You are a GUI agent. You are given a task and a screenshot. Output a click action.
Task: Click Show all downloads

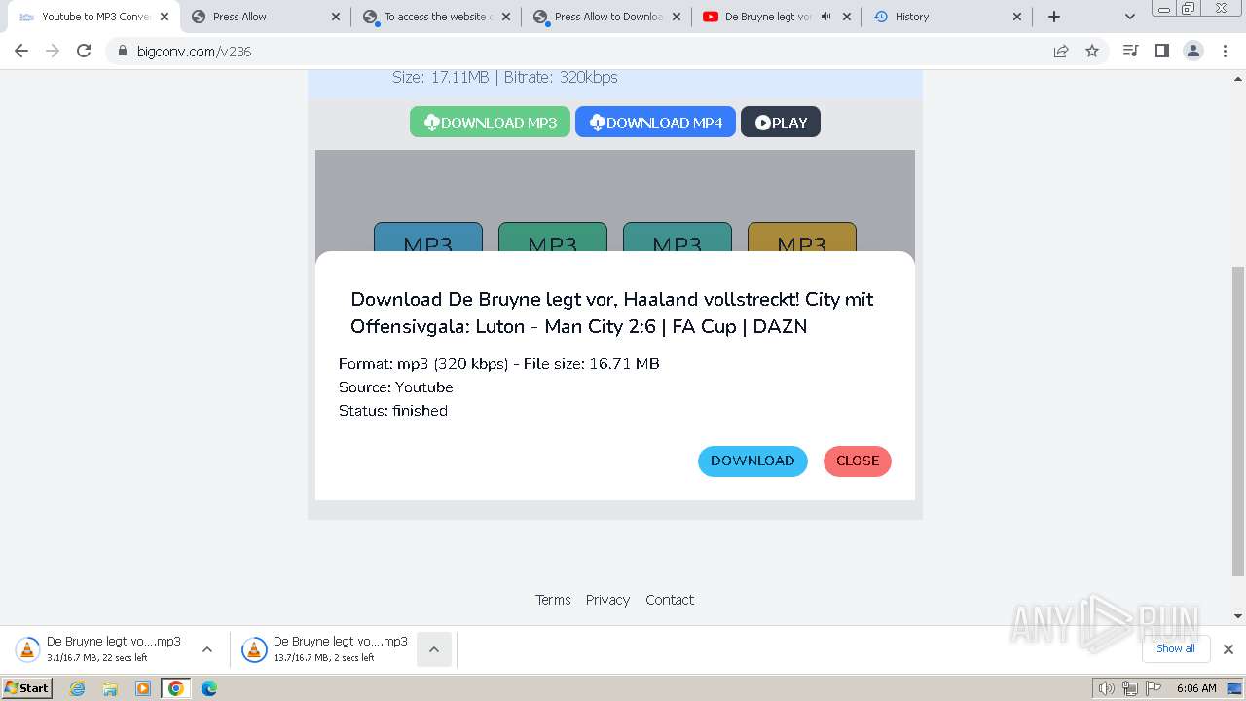coord(1176,648)
